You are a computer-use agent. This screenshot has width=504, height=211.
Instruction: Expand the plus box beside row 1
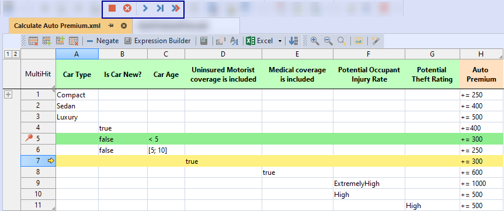pos(8,94)
